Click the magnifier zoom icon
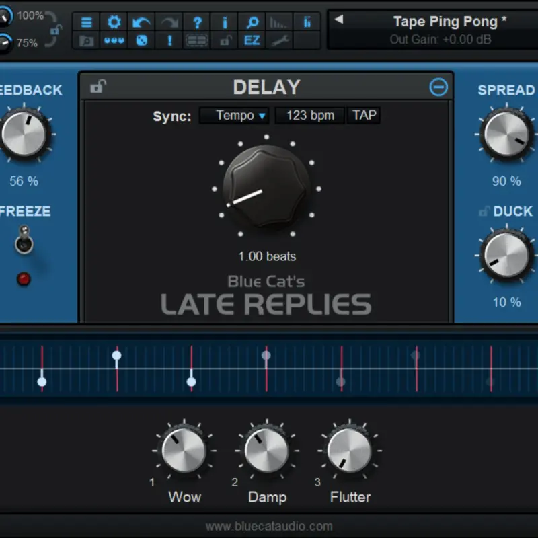 pos(252,22)
